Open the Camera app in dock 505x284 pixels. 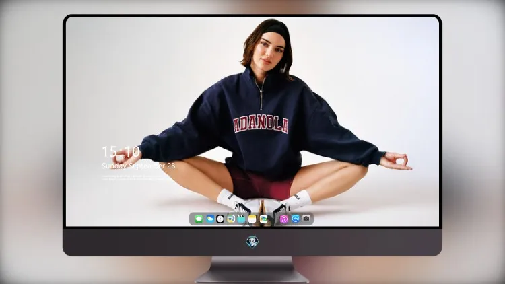(306, 219)
